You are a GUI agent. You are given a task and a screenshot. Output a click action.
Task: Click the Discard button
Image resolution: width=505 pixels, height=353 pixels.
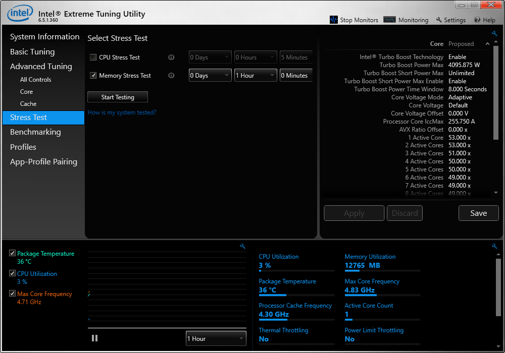(x=405, y=213)
